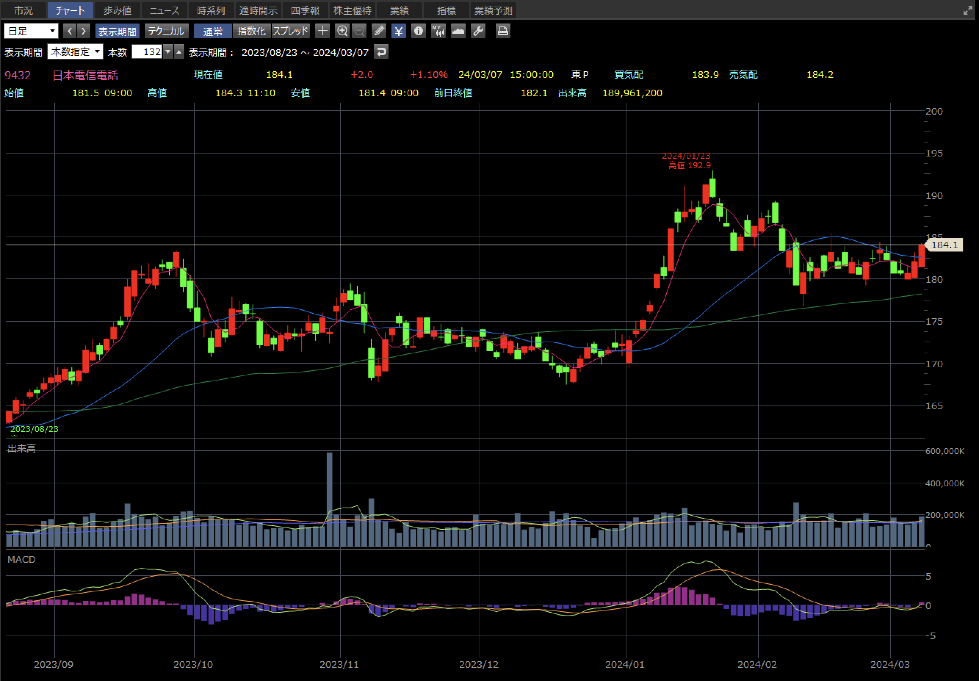Click the crosshair cursor icon
979x681 pixels.
coord(322,31)
